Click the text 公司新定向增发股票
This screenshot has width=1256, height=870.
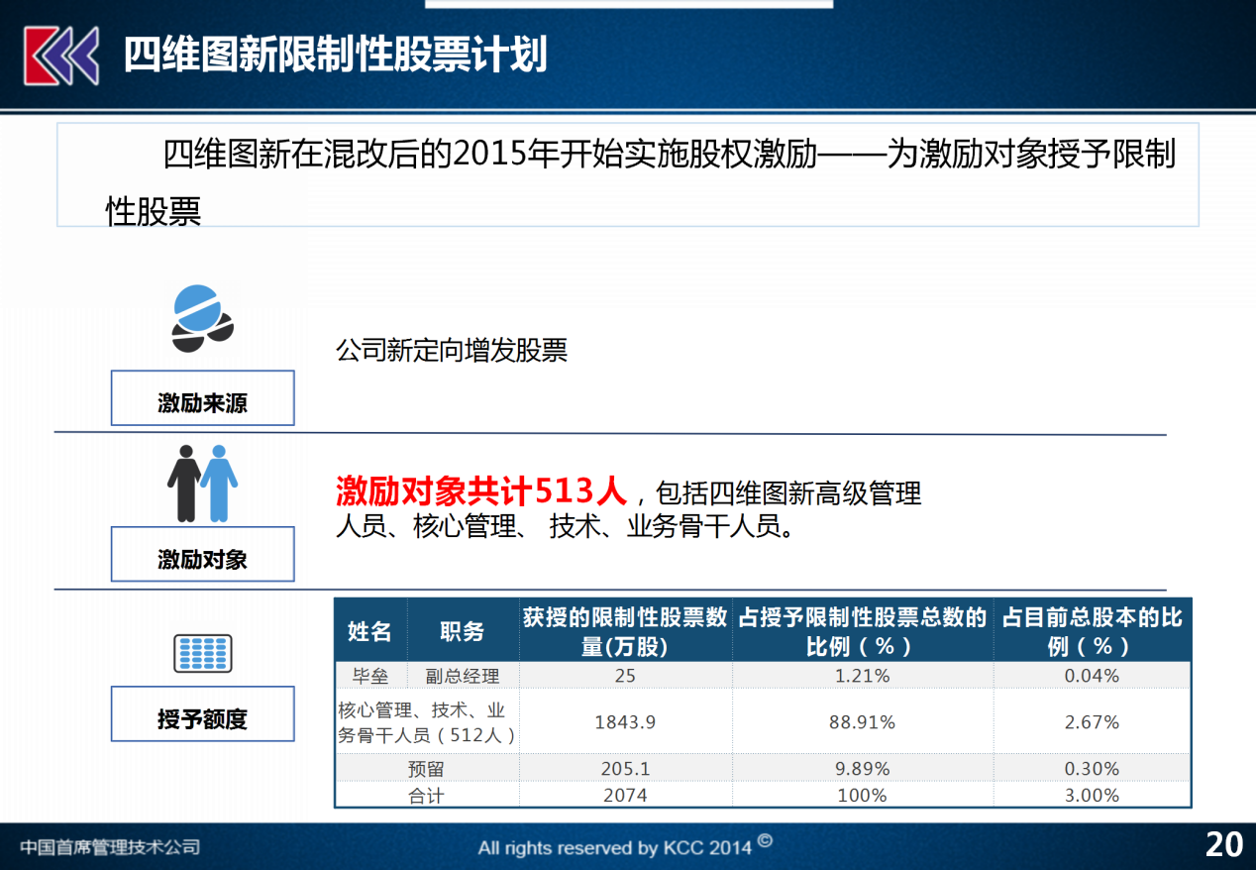452,351
